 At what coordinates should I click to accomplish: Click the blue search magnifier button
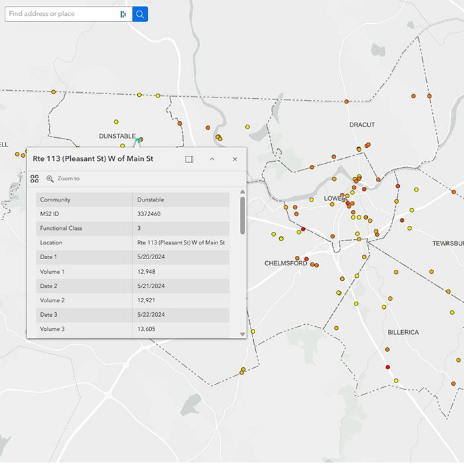[140, 14]
